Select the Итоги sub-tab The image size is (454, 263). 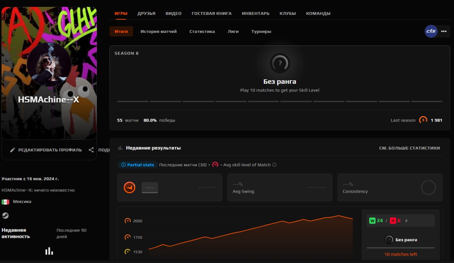(121, 31)
